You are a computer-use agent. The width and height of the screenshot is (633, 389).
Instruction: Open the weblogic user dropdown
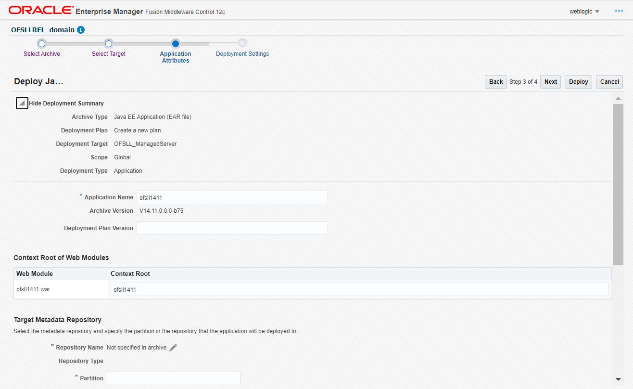point(584,12)
